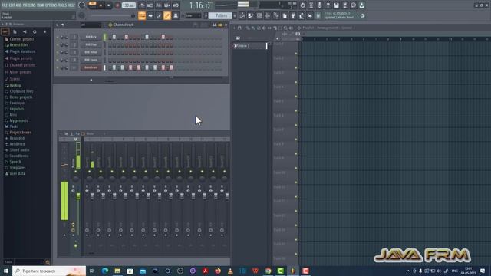
Task: Click the export render icon
Action: [344, 5]
